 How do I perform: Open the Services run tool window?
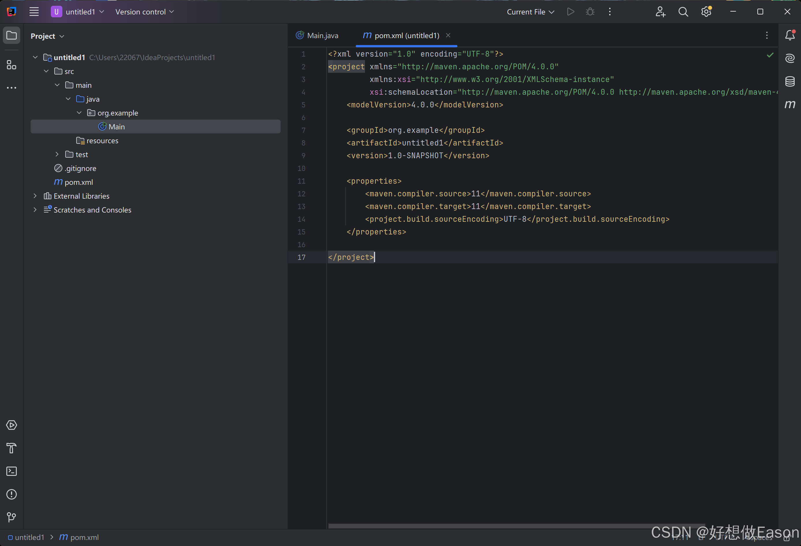[11, 425]
